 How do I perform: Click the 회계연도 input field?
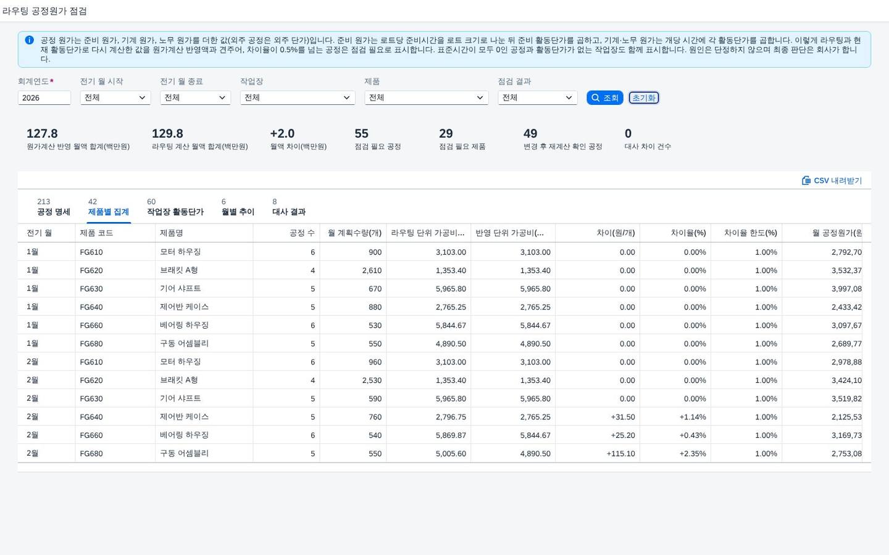44,97
